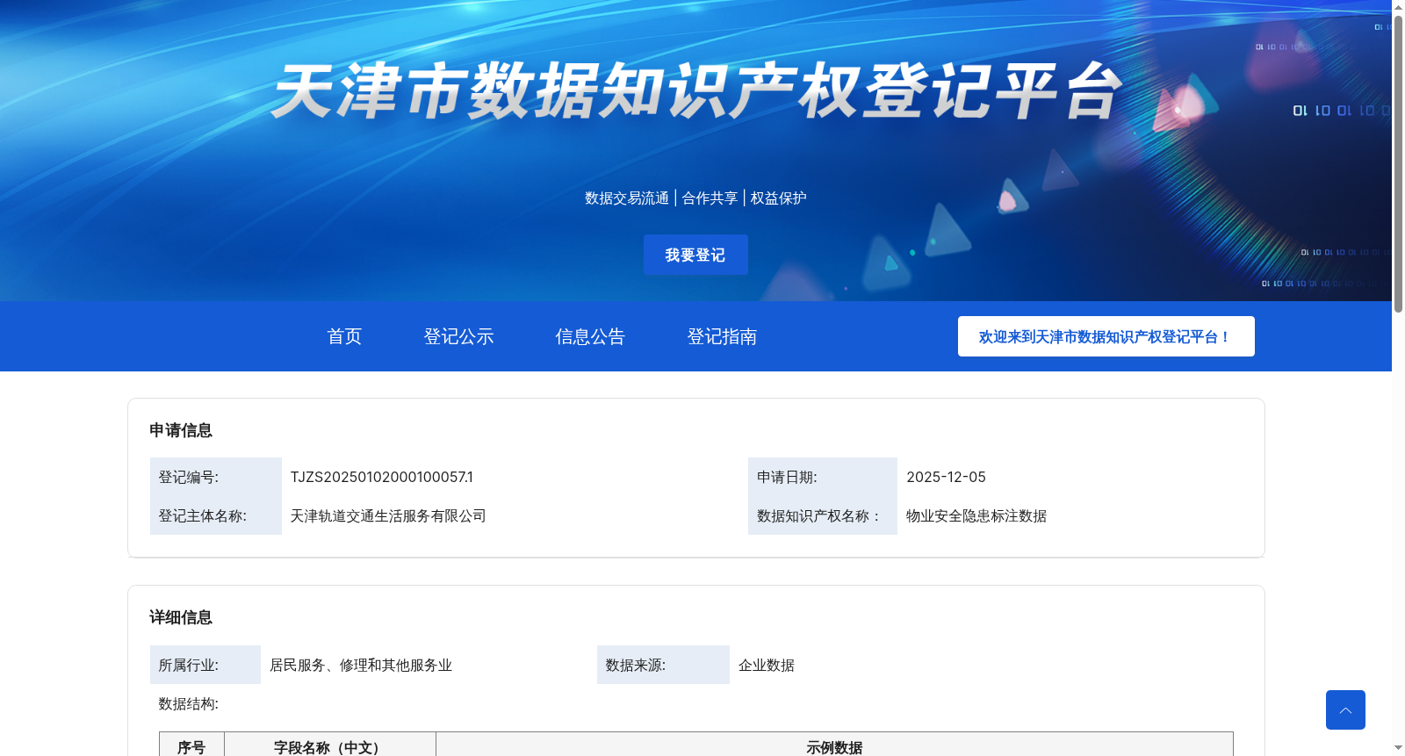Select registration number TJZS20250102000100057.1
Image resolution: width=1405 pixels, height=756 pixels.
click(x=382, y=477)
